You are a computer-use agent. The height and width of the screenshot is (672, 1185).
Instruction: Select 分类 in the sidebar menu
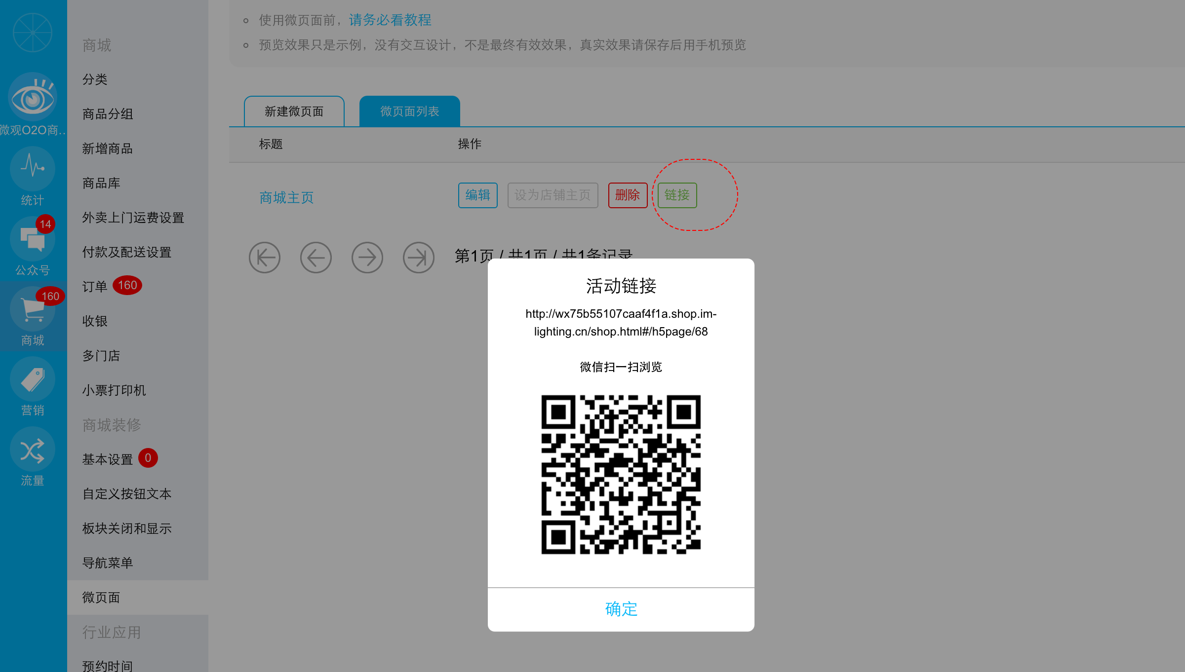(x=95, y=79)
